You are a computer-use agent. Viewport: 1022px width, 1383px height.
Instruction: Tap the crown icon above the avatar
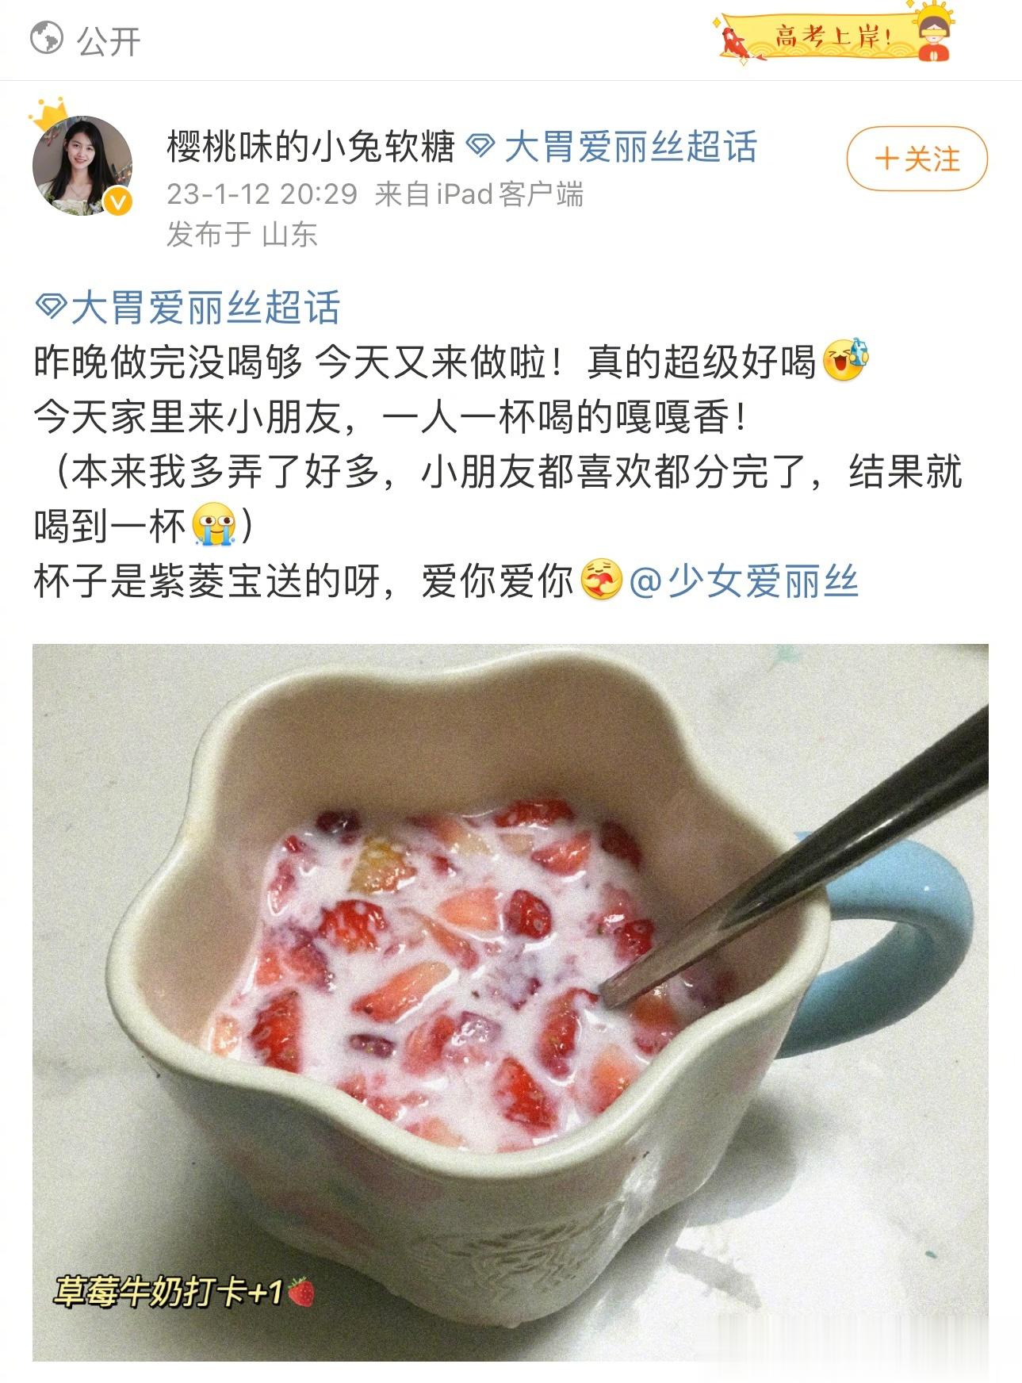(51, 115)
